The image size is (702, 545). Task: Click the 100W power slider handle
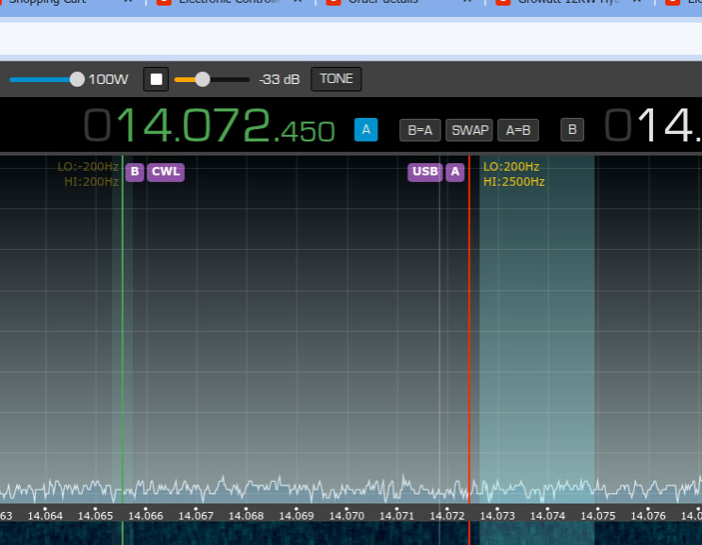click(x=77, y=79)
